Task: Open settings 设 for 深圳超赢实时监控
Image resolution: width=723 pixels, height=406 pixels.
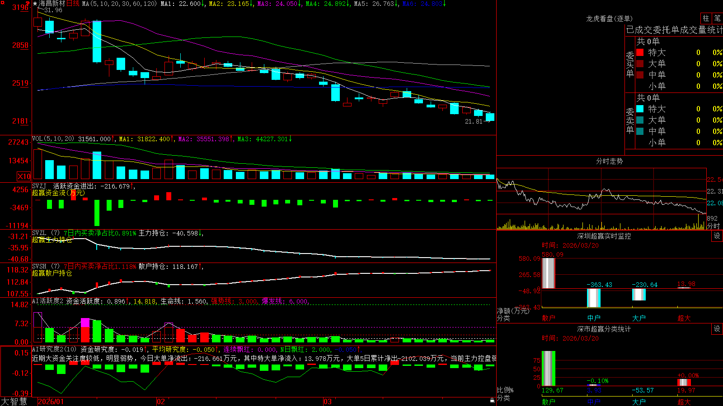Action: [x=717, y=236]
